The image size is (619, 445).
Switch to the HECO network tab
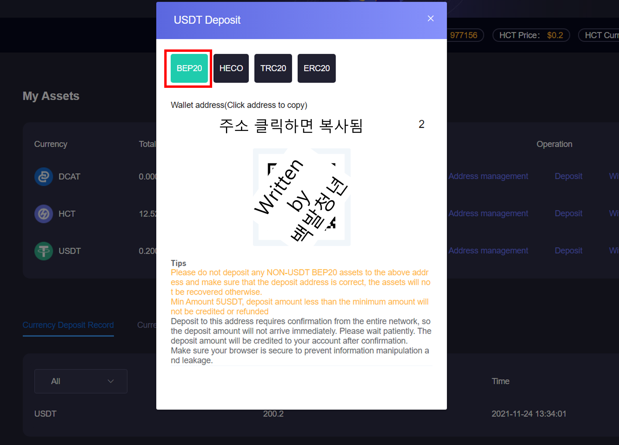point(231,68)
